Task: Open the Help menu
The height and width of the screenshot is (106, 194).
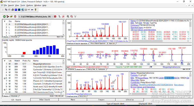Action: (x=44, y=5)
